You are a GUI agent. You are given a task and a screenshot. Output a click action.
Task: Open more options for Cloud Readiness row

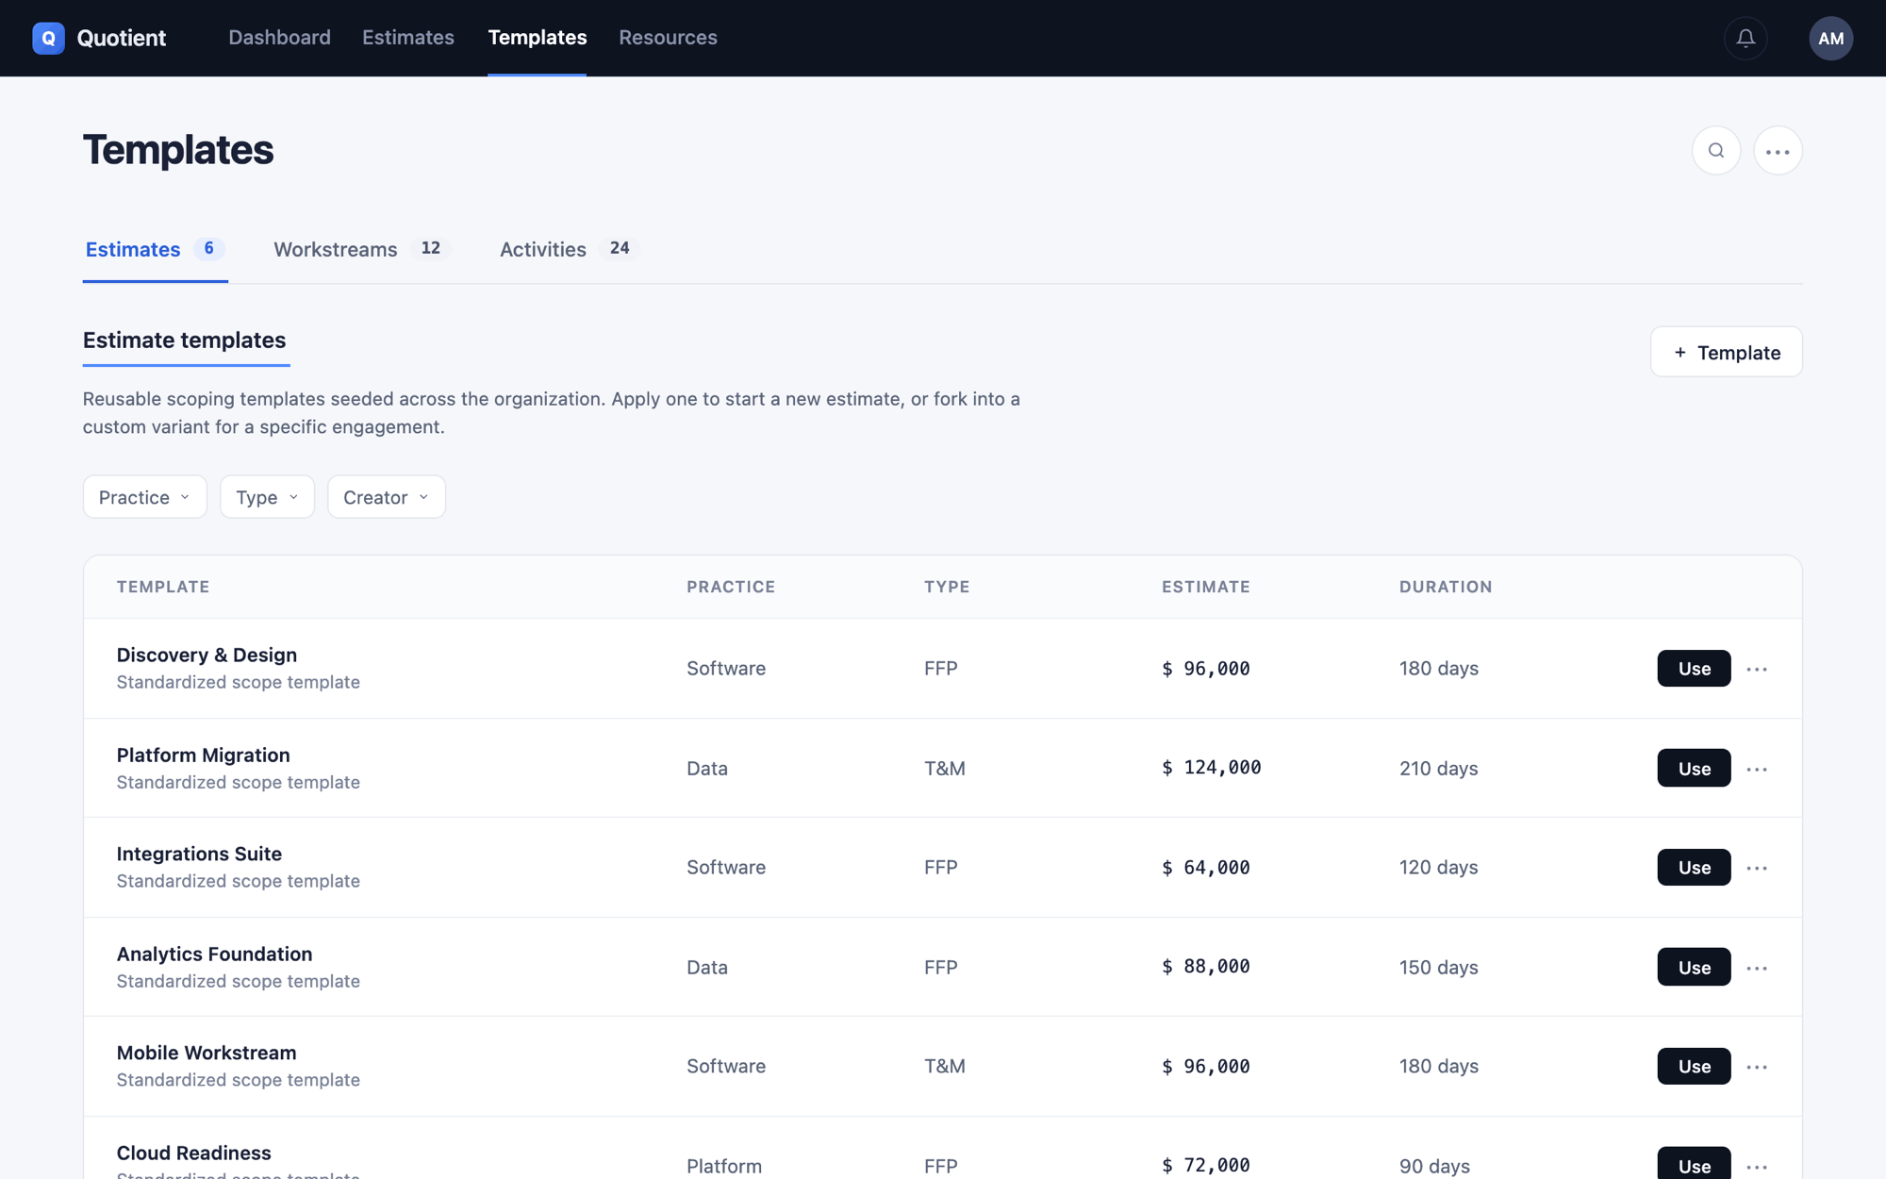1756,1167
